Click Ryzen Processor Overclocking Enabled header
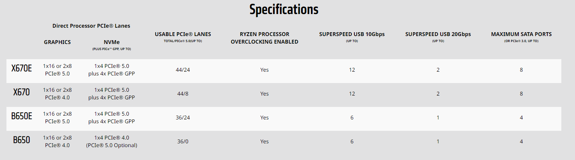The image size is (575, 160). [264, 38]
